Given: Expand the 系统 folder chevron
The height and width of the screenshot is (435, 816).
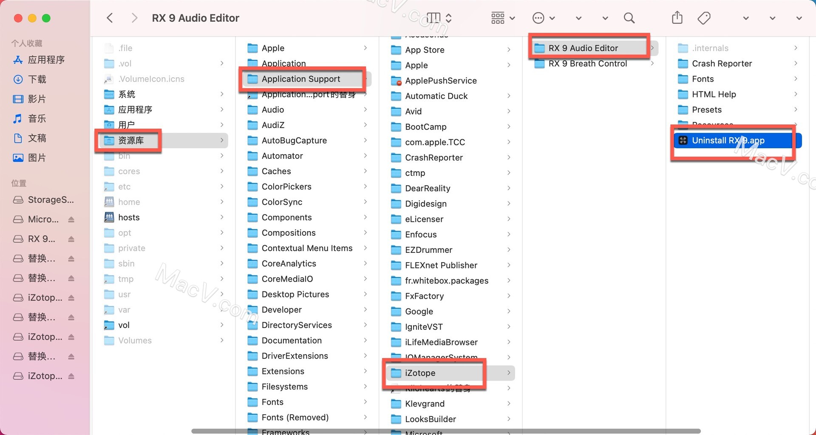Looking at the screenshot, I should pos(222,94).
